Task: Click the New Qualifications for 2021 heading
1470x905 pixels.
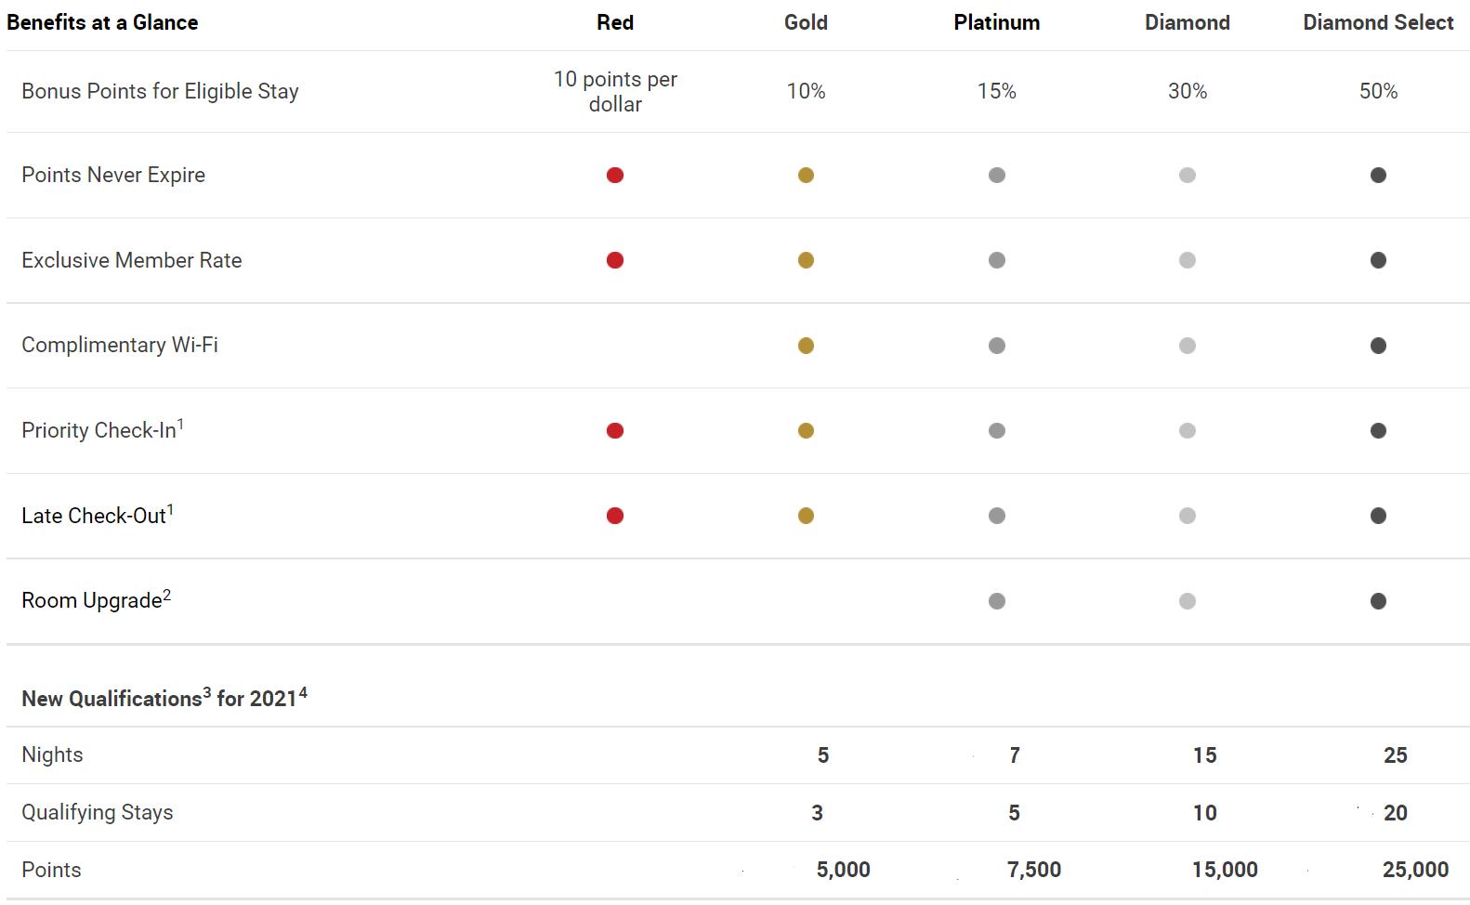Action: point(164,698)
